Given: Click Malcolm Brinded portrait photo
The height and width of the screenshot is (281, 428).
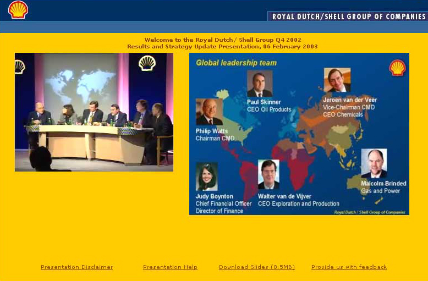Looking at the screenshot, I should click(x=374, y=163).
